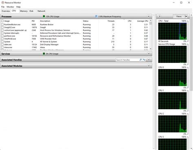Collapse the graph pane with the arrow button

click(160, 16)
